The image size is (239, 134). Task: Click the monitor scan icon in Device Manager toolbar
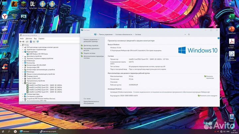click(x=38, y=42)
